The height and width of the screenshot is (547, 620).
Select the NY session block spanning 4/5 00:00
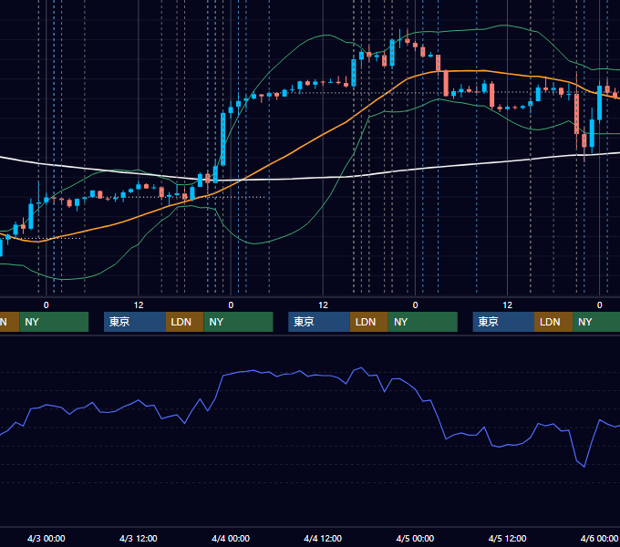423,322
